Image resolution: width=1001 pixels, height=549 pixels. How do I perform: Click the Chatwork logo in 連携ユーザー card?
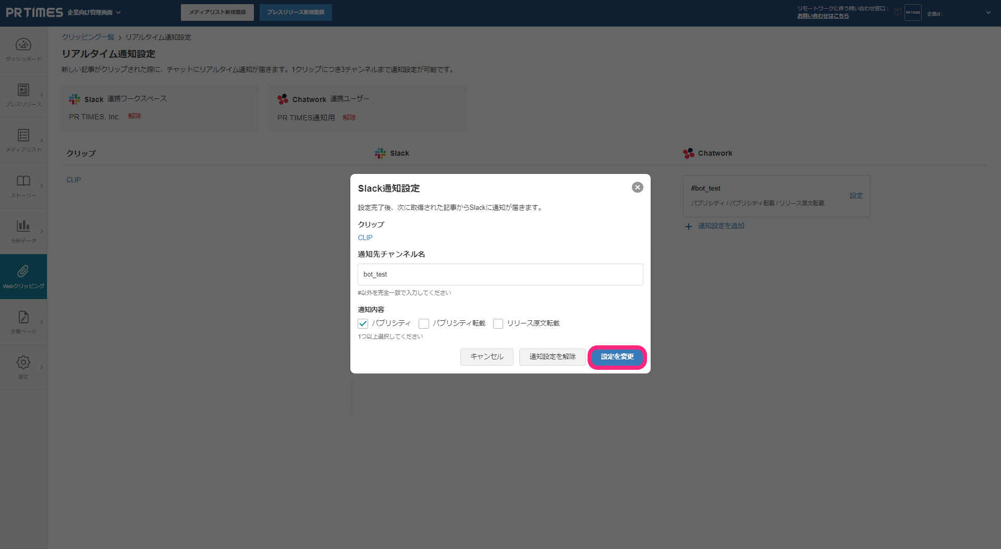click(283, 99)
